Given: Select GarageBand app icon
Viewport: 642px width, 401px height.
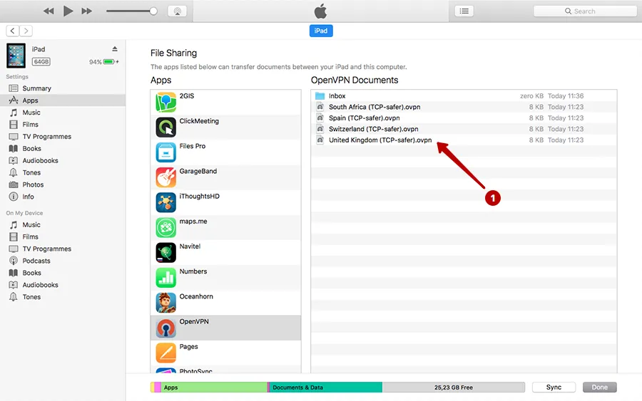Looking at the screenshot, I should [165, 177].
